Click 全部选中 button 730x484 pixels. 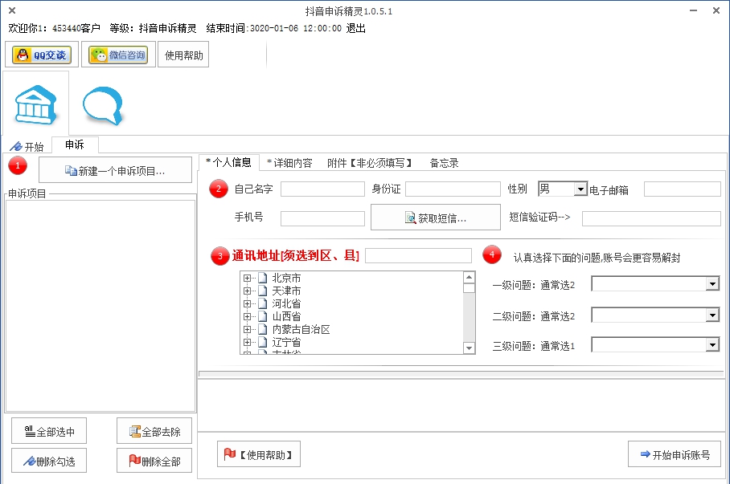coord(49,431)
